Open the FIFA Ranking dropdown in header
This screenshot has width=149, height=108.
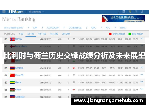(36, 12)
